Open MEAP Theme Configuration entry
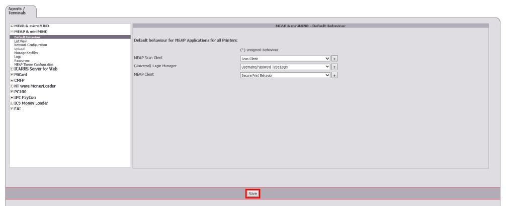 coord(34,64)
